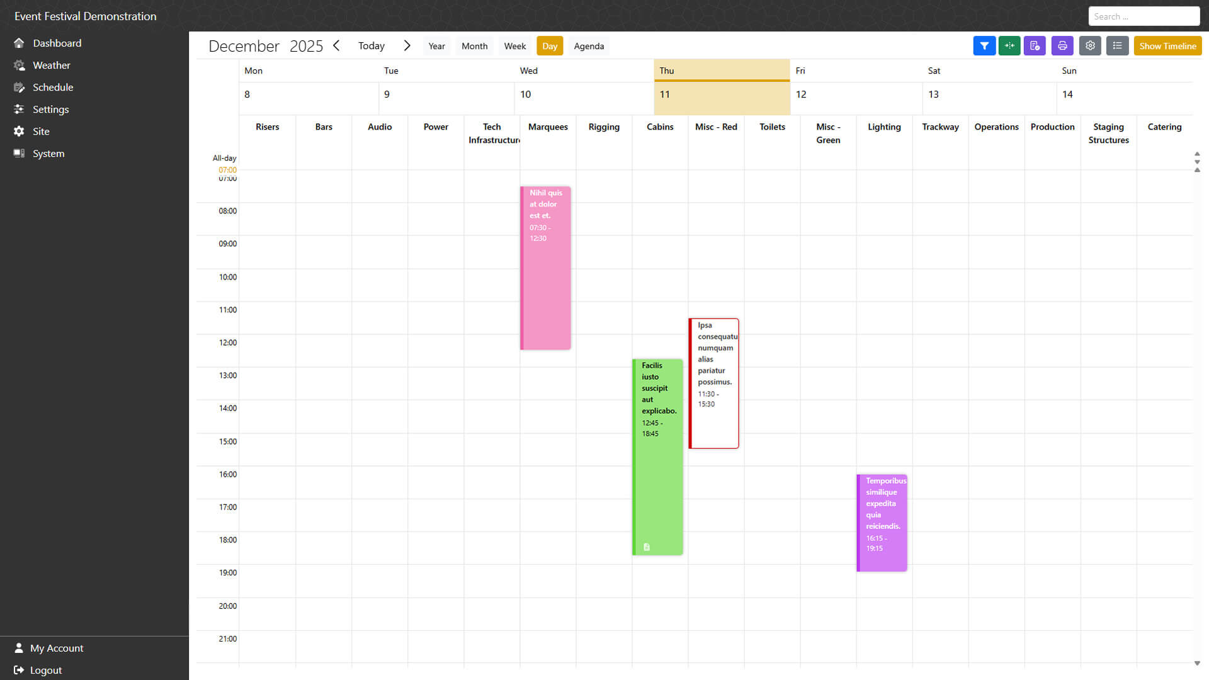This screenshot has height=680, width=1209.
Task: Click the grey list view icon
Action: click(1117, 46)
